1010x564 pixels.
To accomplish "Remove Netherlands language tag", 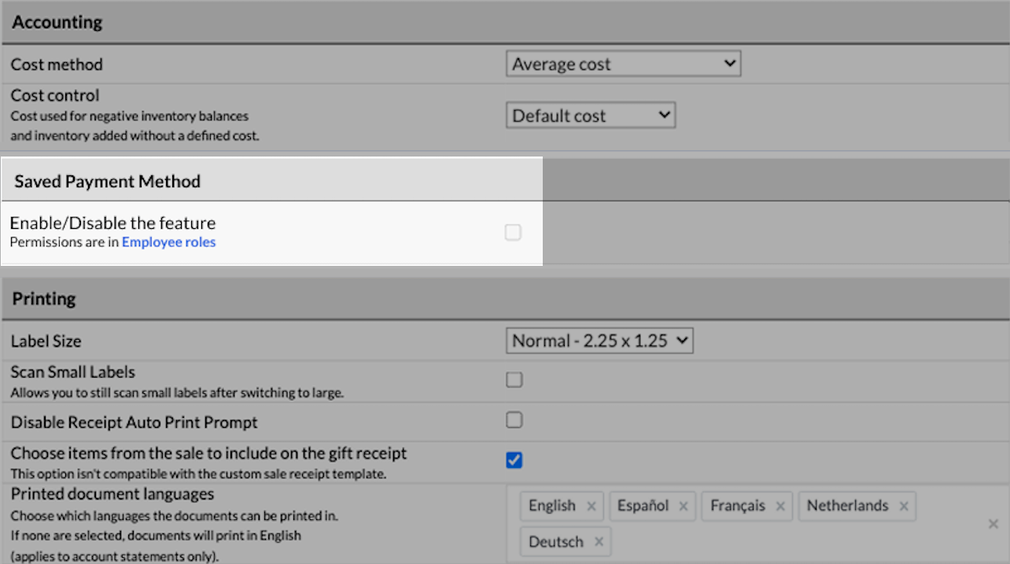I will 904,506.
